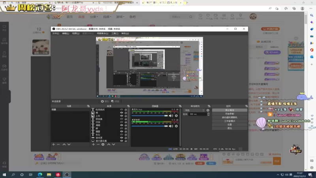
Task: Expand the Douyu 分类 dropdown
Action: 94,17
